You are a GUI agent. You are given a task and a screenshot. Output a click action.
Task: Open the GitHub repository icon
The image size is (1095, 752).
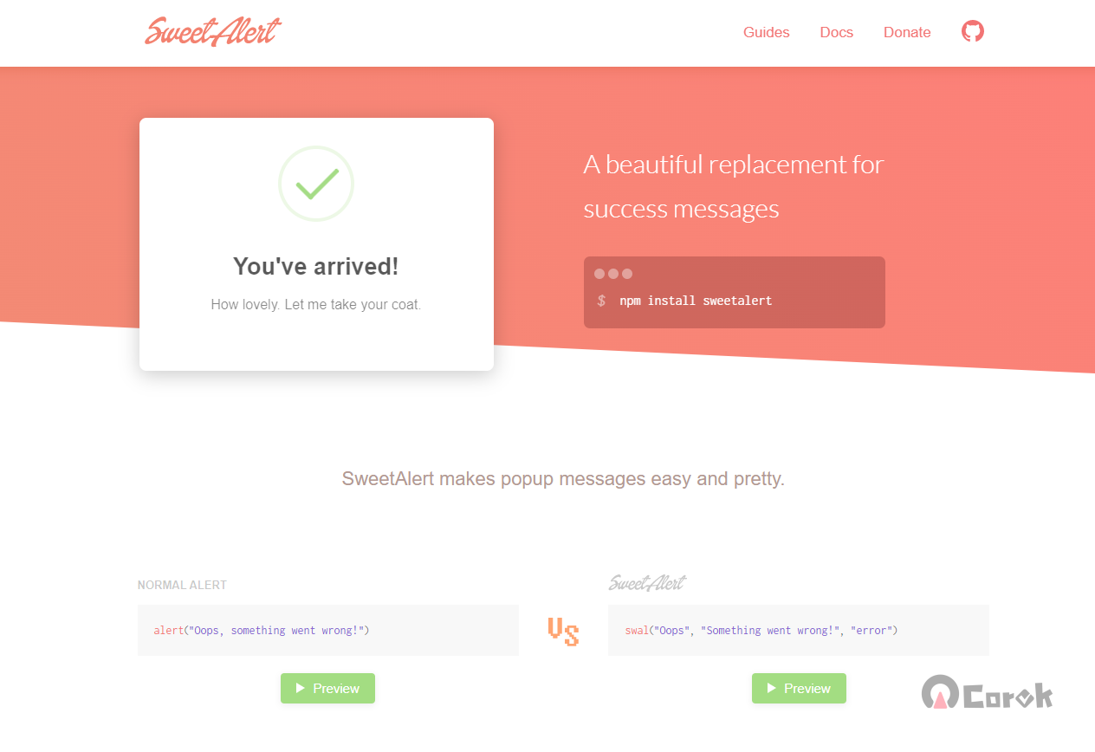pos(973,32)
